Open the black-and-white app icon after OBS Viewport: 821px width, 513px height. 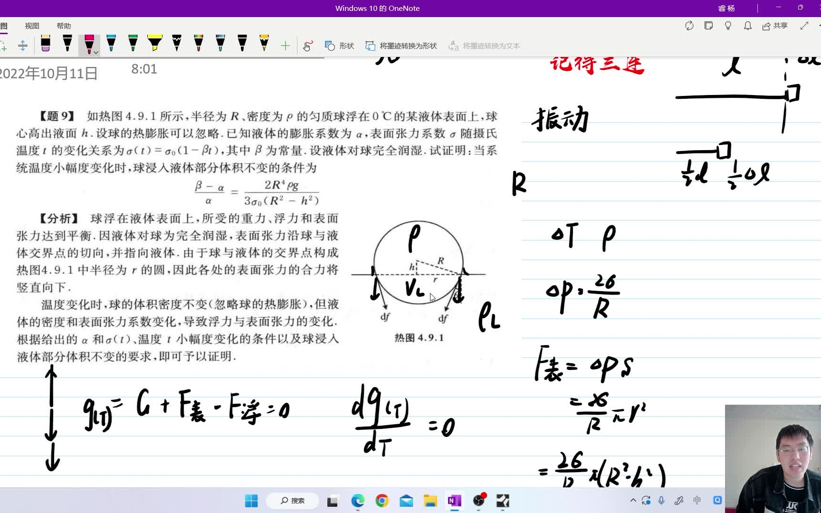coord(503,501)
